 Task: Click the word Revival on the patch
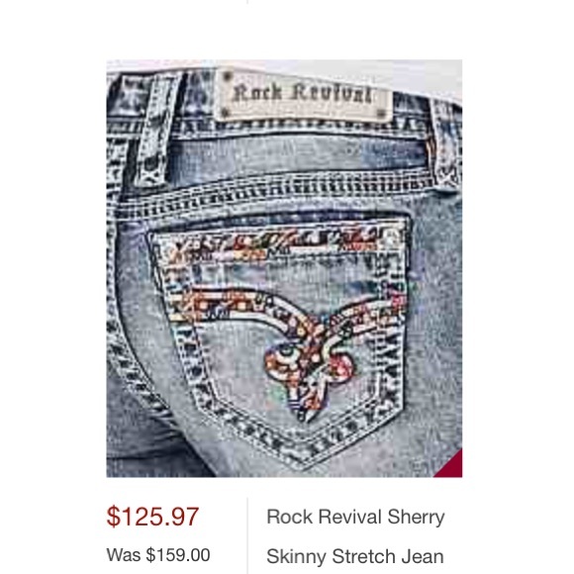pos(334,93)
